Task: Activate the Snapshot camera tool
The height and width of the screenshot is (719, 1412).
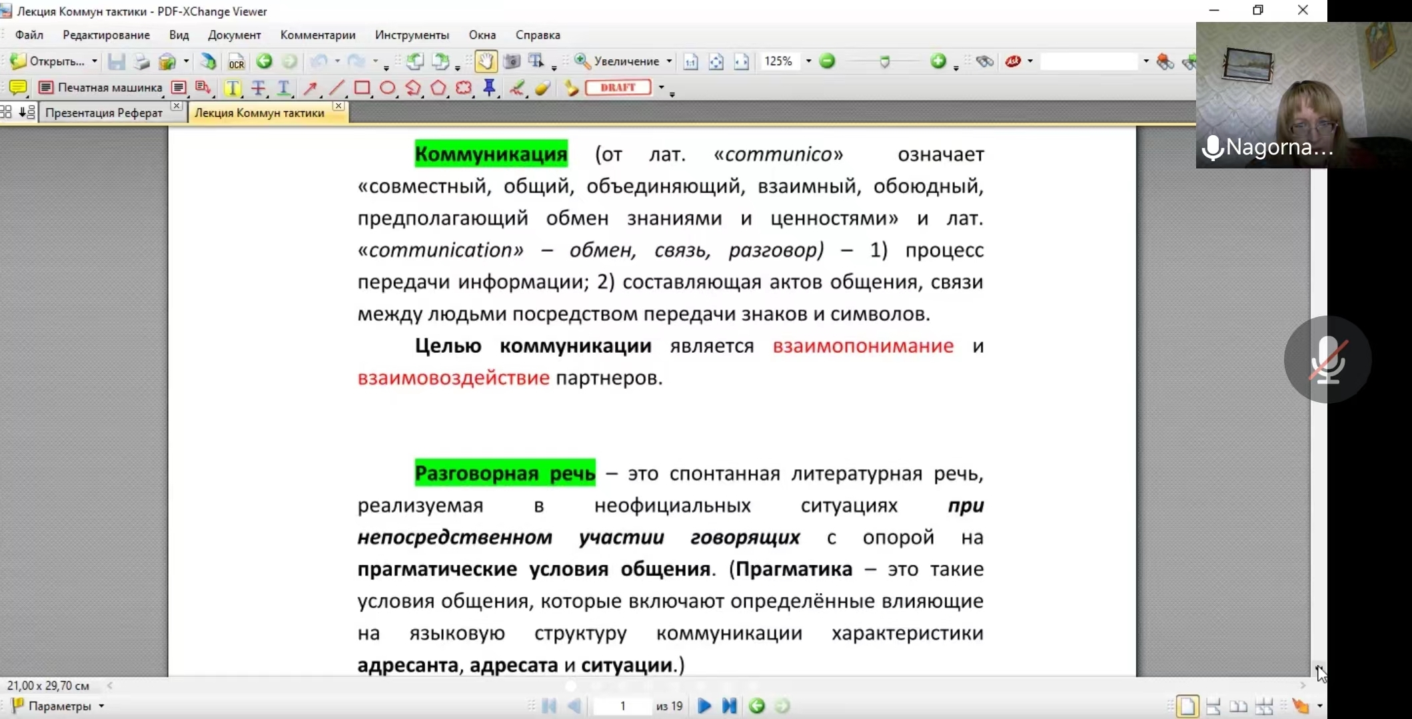Action: click(512, 62)
